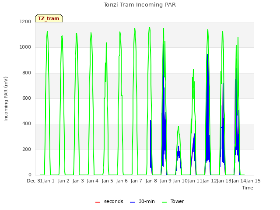Click the Jan 10 x-axis tick label
This screenshot has width=280, height=210.
tap(180, 181)
